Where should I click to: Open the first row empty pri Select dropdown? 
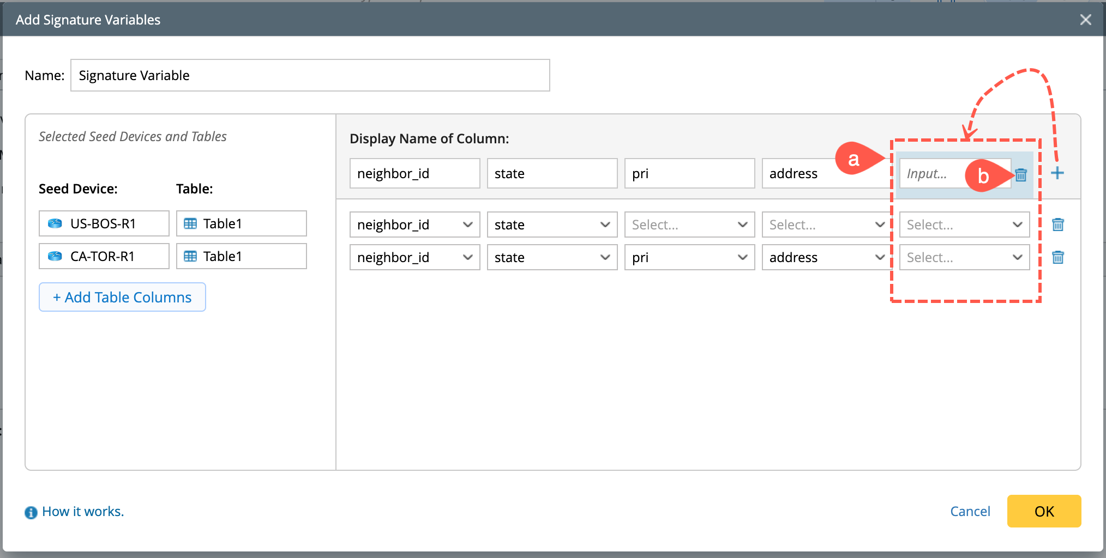pyautogui.click(x=689, y=225)
